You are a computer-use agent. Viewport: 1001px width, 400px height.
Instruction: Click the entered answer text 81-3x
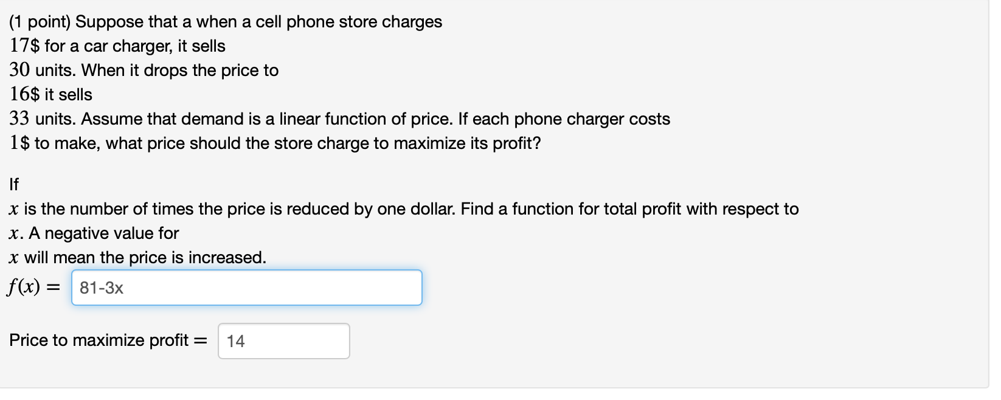pyautogui.click(x=100, y=289)
